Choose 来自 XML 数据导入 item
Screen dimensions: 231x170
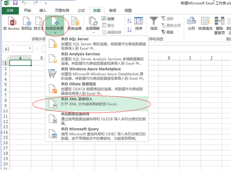[97, 103]
